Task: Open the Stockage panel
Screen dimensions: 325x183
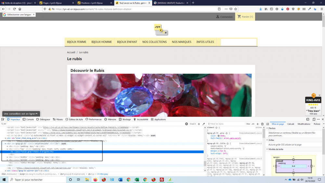Action: [x=125, y=119]
